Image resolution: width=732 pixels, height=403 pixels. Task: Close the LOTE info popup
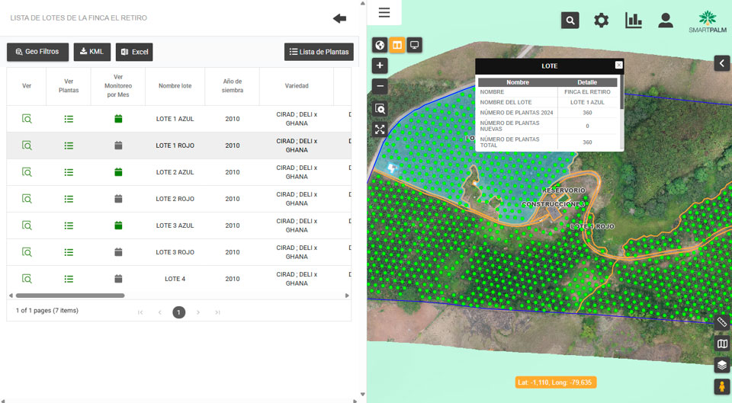coord(618,66)
